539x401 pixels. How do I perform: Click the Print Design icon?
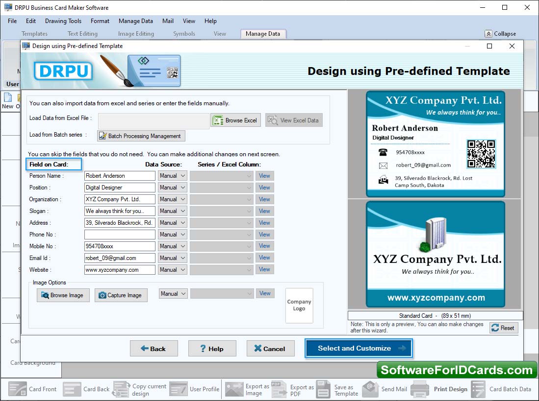(x=420, y=389)
